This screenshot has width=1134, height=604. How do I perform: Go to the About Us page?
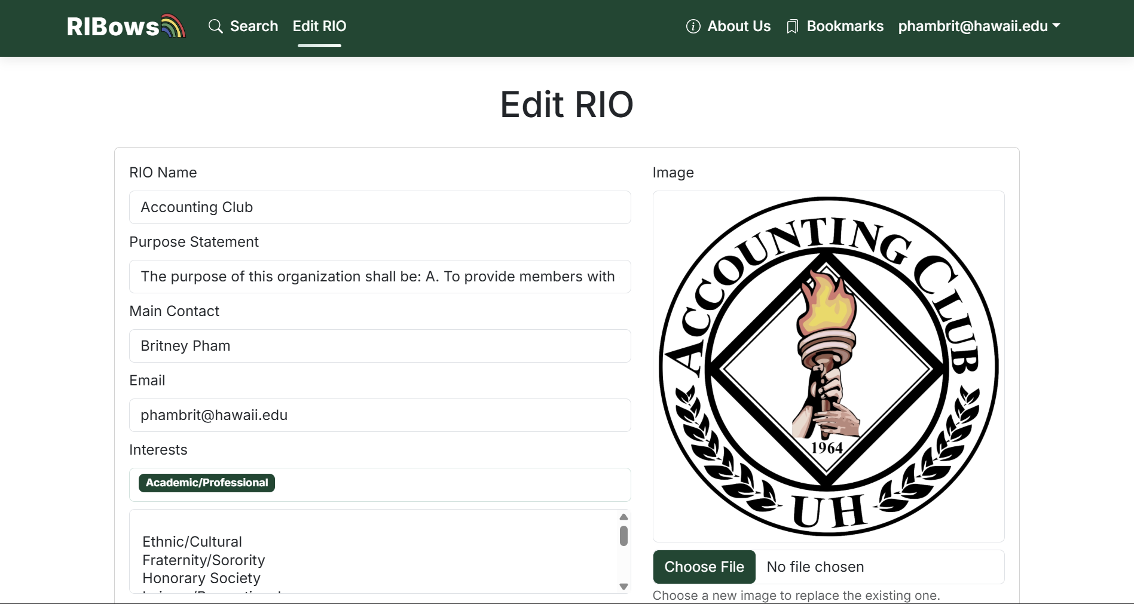pyautogui.click(x=739, y=26)
